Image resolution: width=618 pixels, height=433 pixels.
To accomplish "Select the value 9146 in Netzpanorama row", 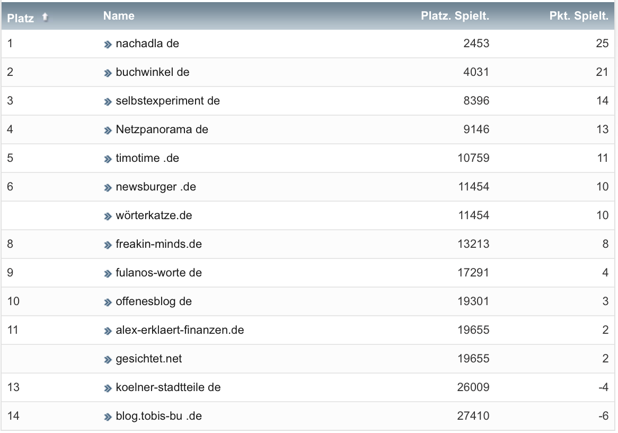I will (x=476, y=129).
